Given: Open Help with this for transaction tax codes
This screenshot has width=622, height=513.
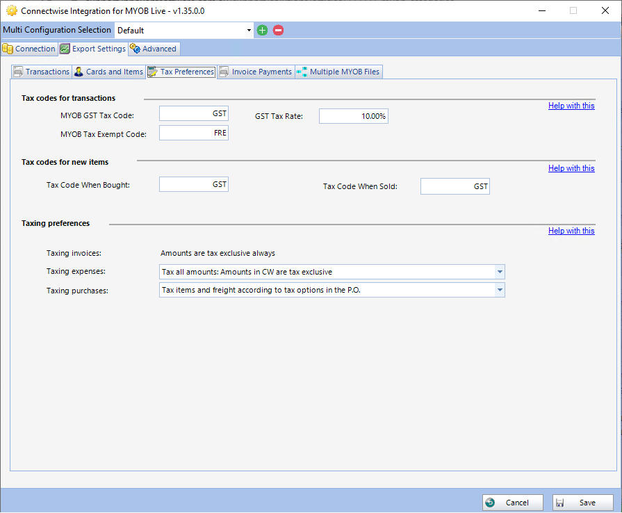Looking at the screenshot, I should pos(571,106).
